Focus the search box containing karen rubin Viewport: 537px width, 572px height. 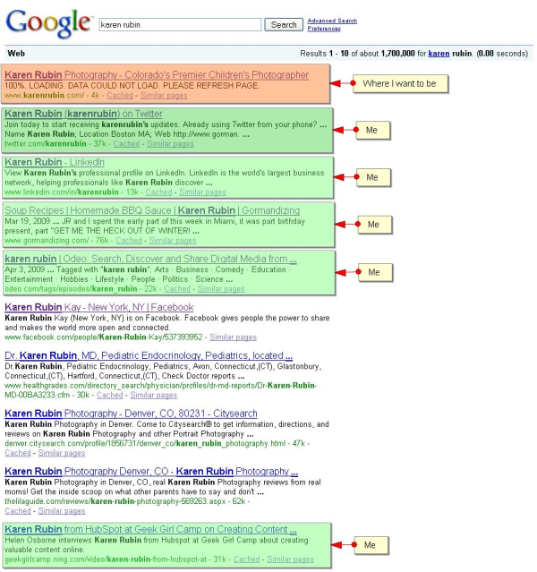pos(180,25)
